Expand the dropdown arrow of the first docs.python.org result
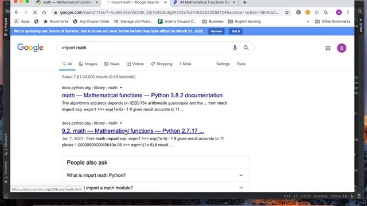 coord(121,88)
